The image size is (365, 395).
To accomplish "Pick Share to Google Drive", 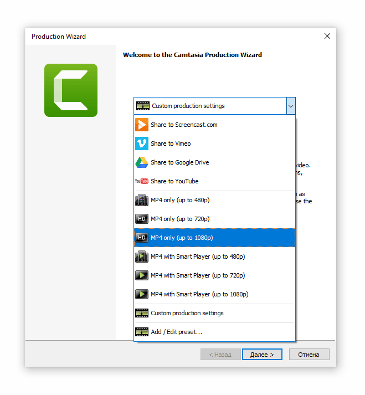I will 214,162.
